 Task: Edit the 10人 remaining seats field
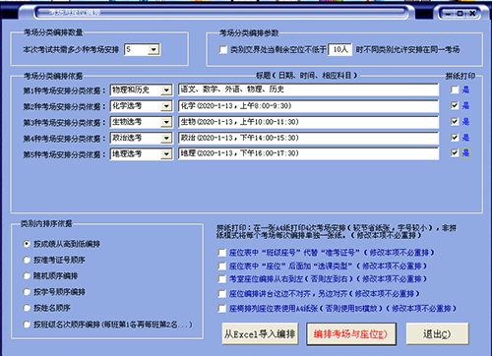coord(339,49)
